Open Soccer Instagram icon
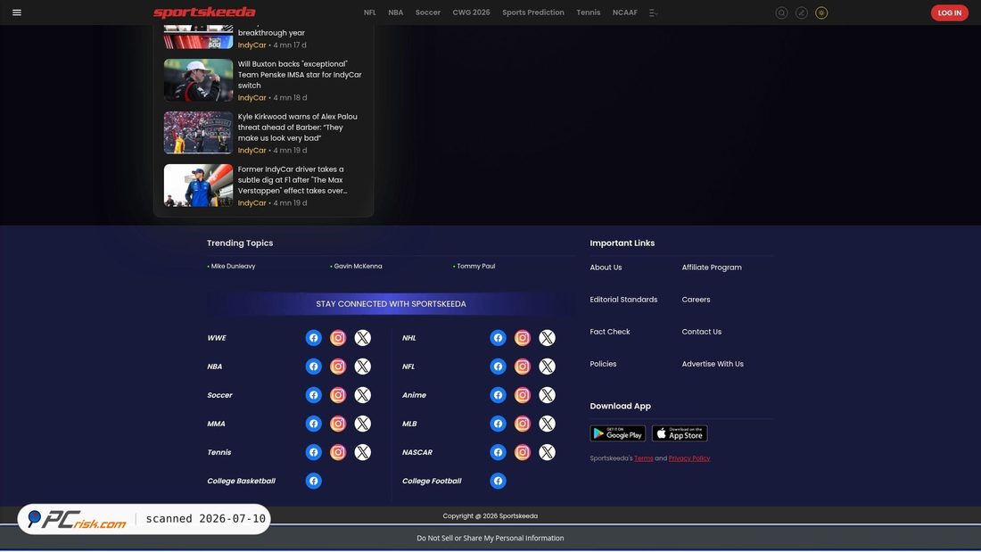 click(338, 395)
